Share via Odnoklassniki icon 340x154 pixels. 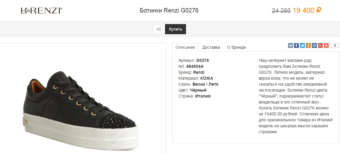pos(308,45)
